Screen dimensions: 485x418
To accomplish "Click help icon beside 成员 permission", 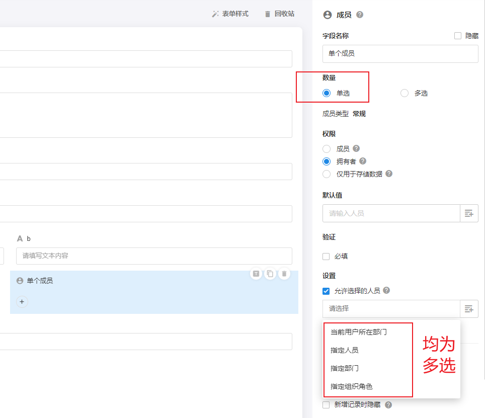I will (356, 148).
